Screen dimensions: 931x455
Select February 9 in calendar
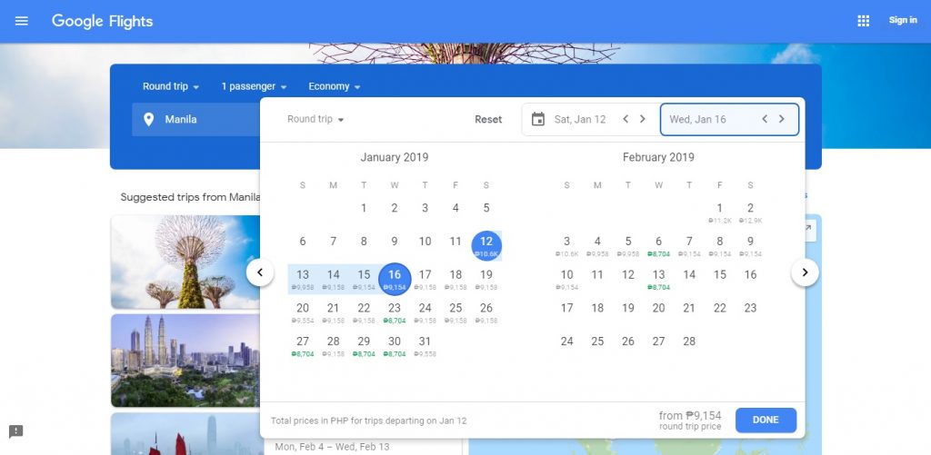click(x=750, y=245)
